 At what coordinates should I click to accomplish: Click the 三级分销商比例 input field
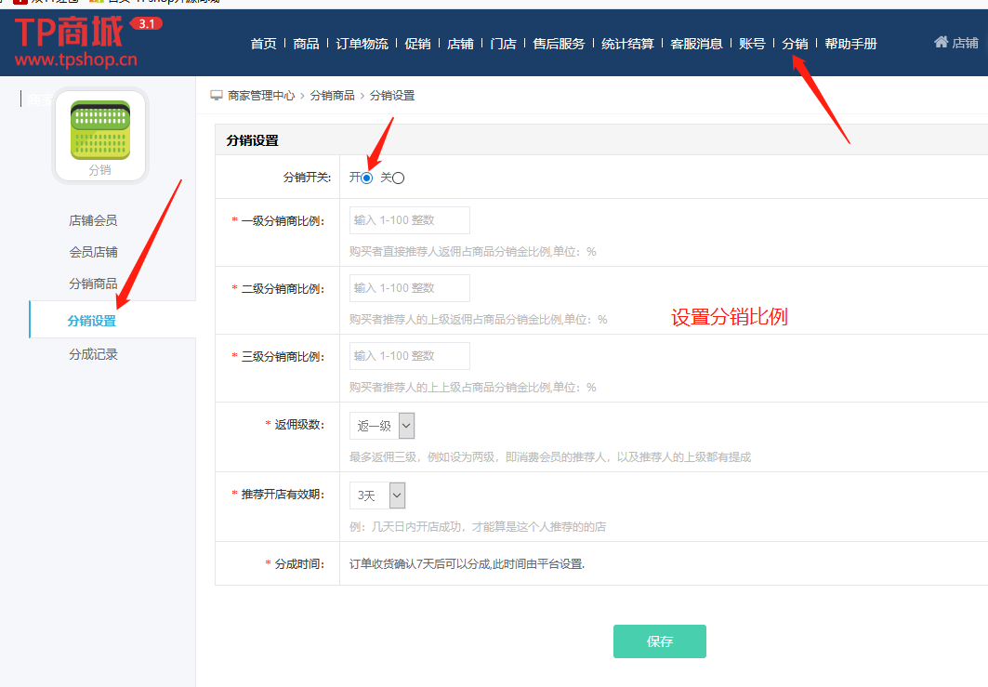point(410,356)
